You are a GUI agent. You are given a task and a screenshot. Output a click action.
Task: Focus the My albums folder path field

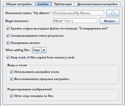click(x=78, y=13)
